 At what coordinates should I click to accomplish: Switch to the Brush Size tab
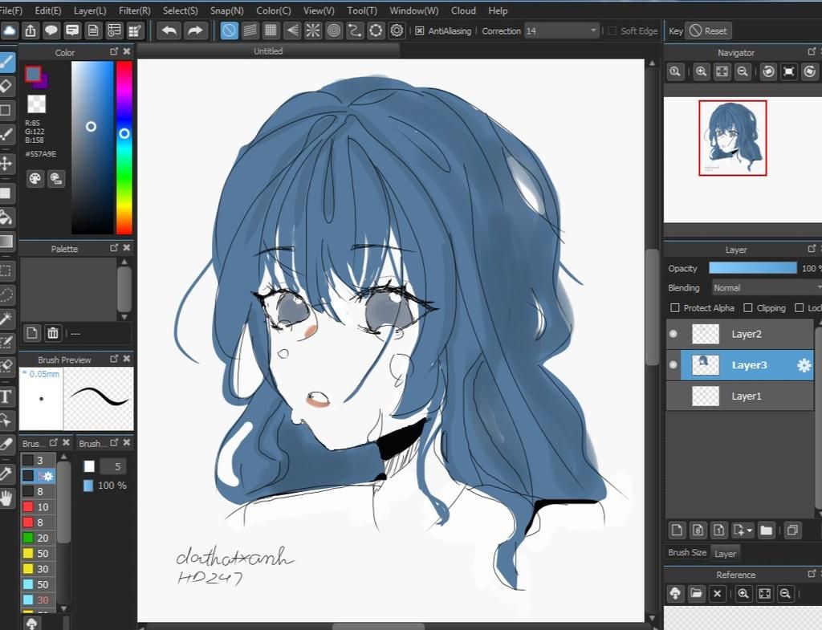pos(687,552)
